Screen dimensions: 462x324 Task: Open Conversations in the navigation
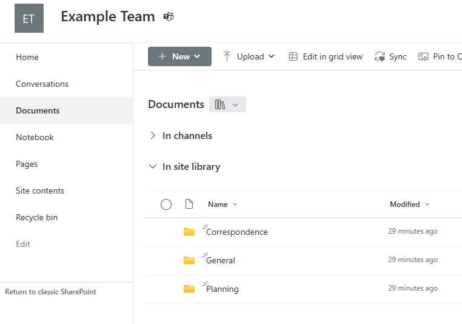(42, 84)
